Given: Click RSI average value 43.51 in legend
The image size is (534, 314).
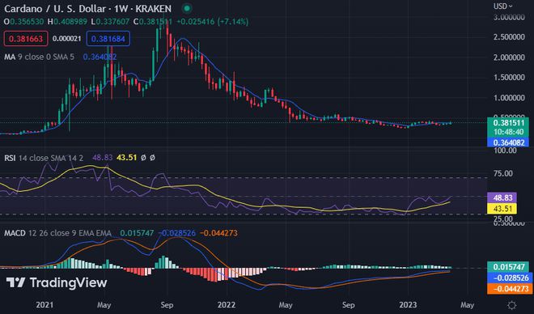Looking at the screenshot, I should (x=126, y=158).
